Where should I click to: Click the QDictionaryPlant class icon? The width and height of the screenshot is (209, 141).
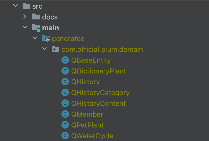click(65, 71)
